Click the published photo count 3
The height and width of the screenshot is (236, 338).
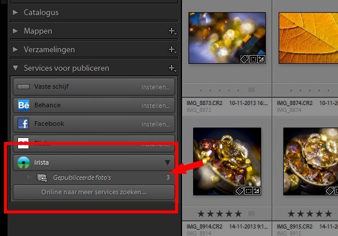click(168, 177)
